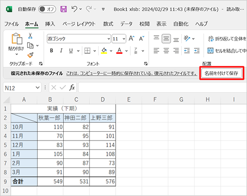Apply the yellow fill color

pyautogui.click(x=104, y=50)
